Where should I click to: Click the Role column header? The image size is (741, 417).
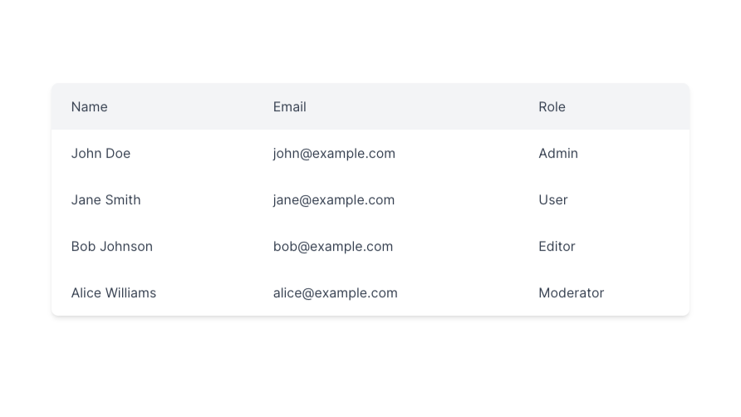click(552, 107)
